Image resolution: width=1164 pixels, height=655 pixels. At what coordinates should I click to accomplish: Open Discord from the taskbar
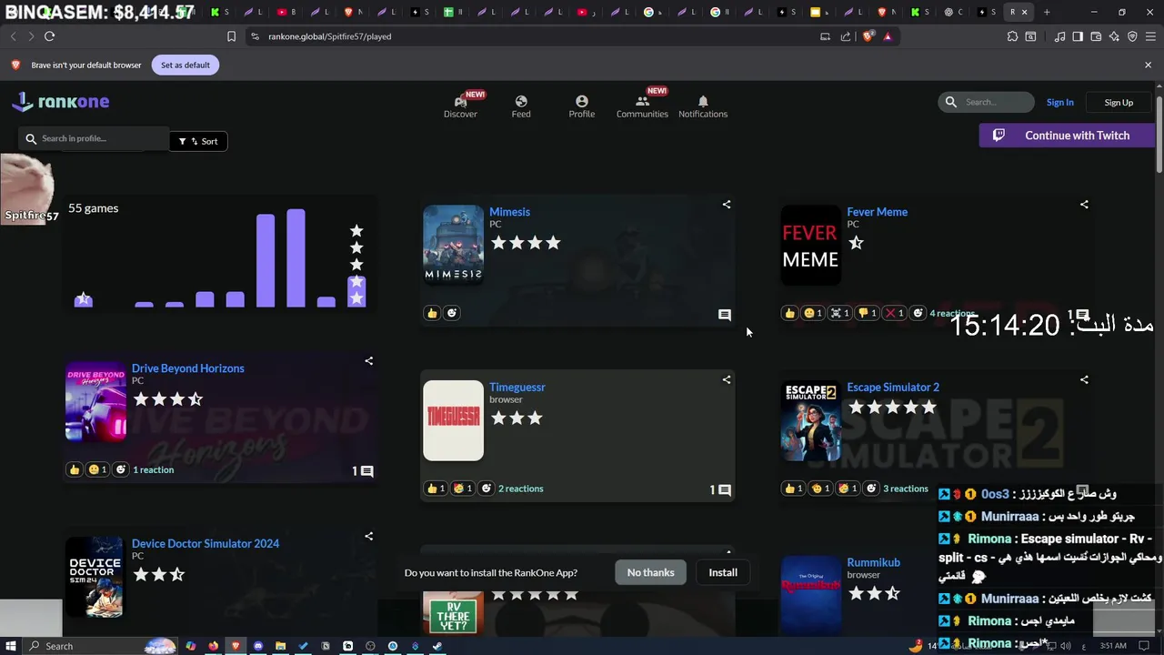[x=258, y=646]
